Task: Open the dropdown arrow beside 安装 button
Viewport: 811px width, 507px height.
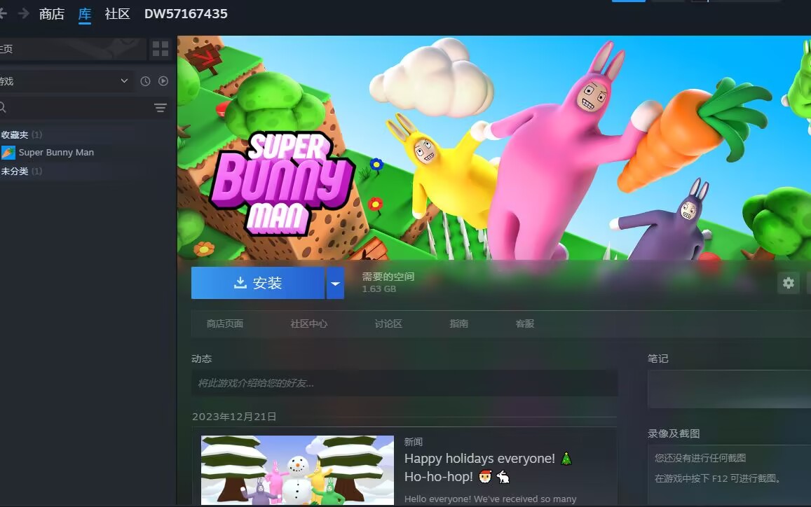Action: point(335,283)
